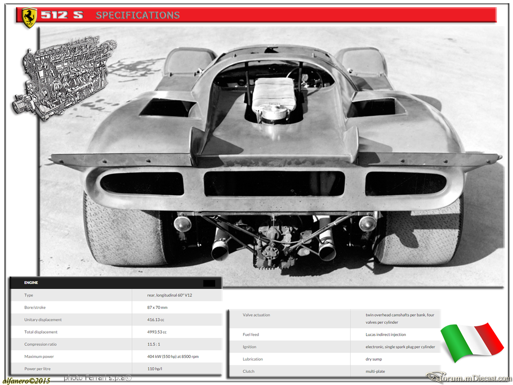Open the rear-view 512 S car photo
Image resolution: width=513 pixels, height=385 pixels.
[272, 156]
